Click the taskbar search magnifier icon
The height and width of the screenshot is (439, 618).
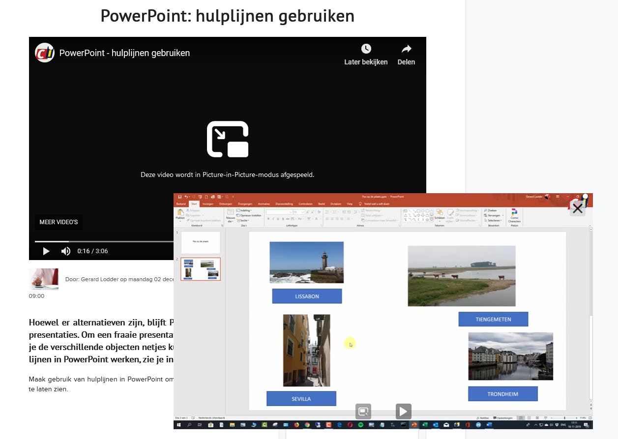pyautogui.click(x=189, y=425)
